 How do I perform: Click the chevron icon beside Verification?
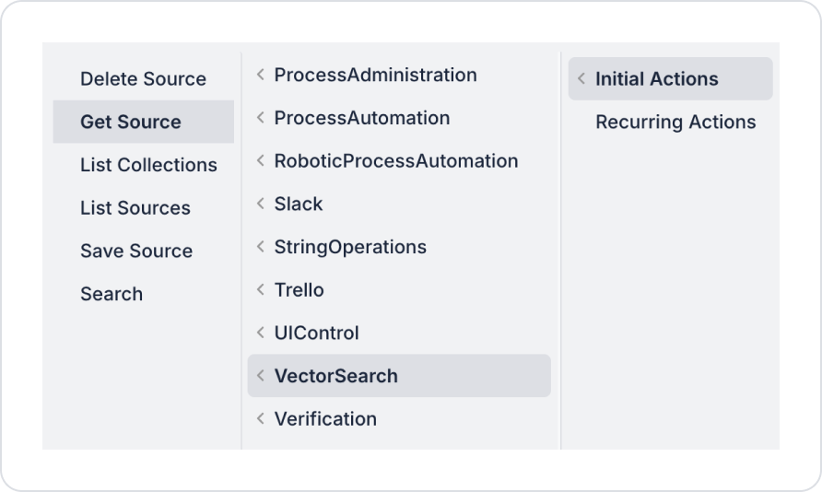point(261,419)
